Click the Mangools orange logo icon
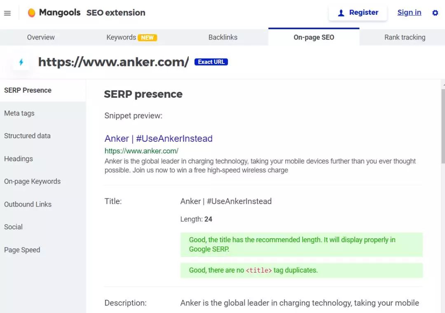The width and height of the screenshot is (445, 313). (x=31, y=13)
